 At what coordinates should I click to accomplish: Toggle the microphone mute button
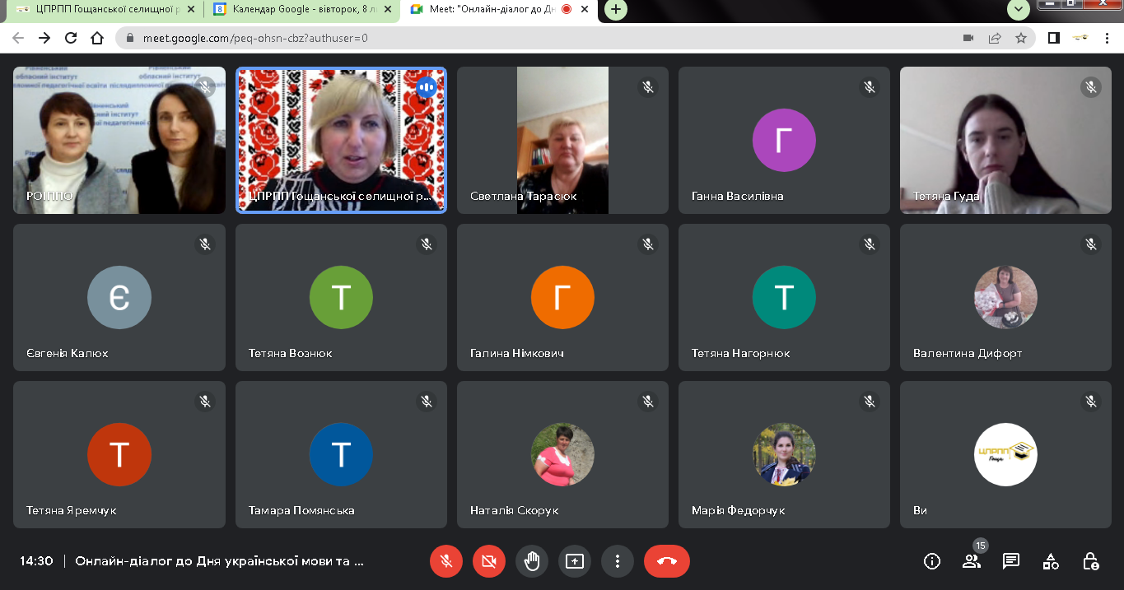(446, 561)
